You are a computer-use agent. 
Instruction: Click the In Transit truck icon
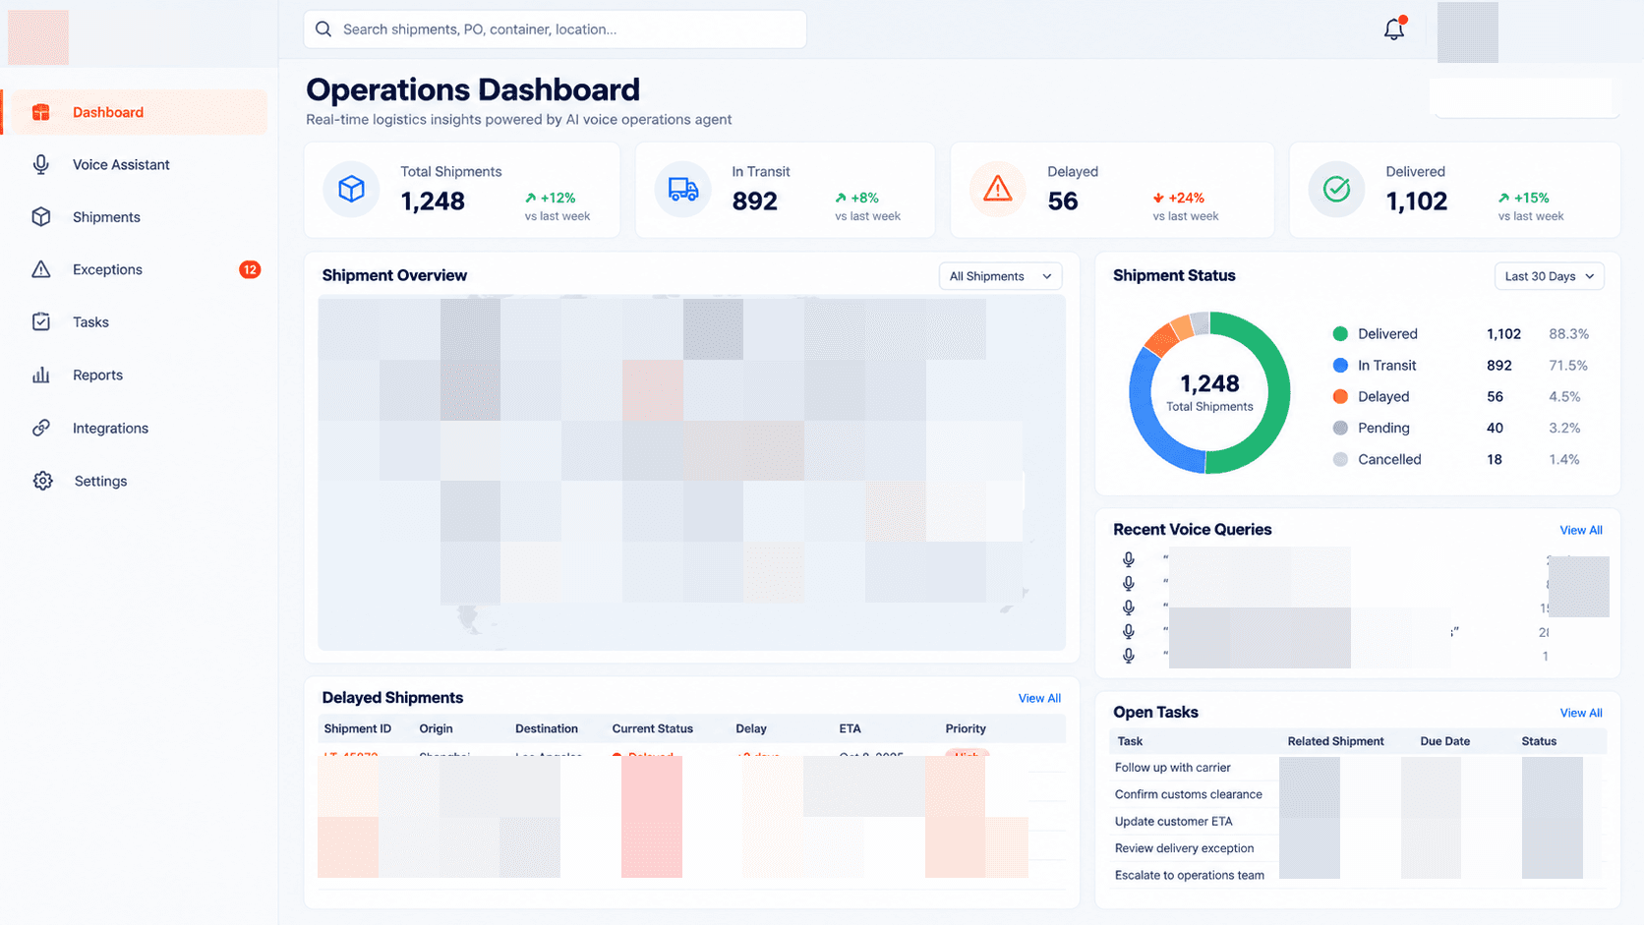point(683,189)
